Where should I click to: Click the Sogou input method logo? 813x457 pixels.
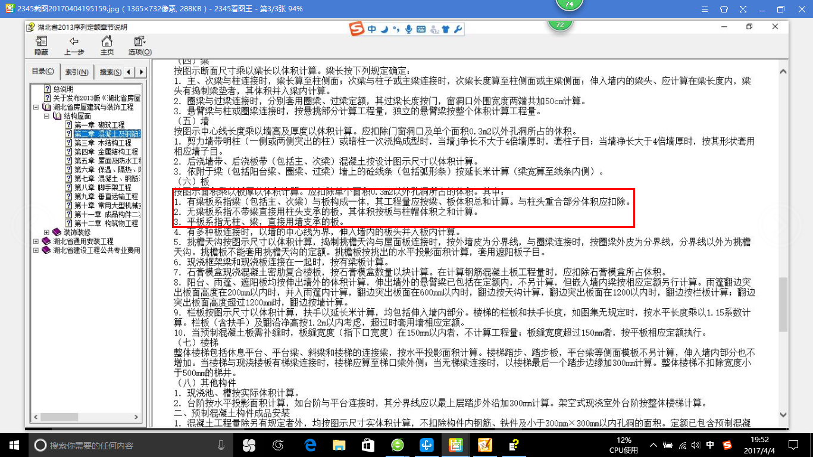tap(357, 29)
